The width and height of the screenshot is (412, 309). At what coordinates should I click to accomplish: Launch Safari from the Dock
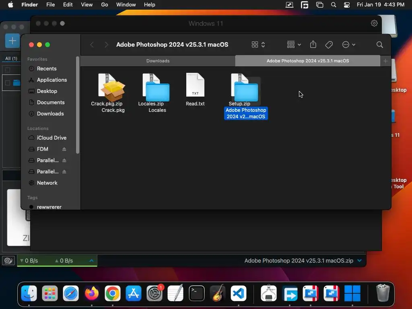(x=71, y=293)
